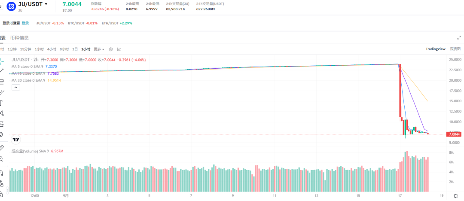Select the emoji sticker drawing tool
The image size is (464, 201).
click(x=2, y=134)
